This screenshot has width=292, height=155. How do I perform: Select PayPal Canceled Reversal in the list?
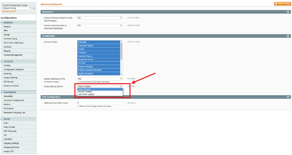(99, 70)
